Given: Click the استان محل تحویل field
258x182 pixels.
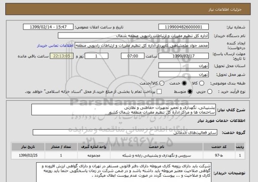Looking at the screenshot, I should pyautogui.click(x=184, y=66).
